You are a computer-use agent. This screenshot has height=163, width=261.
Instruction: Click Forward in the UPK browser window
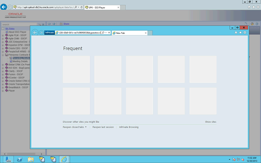click(x=10, y=7)
